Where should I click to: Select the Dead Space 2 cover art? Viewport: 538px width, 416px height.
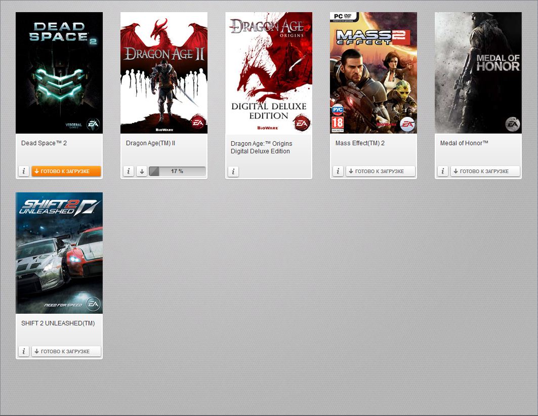pyautogui.click(x=59, y=73)
